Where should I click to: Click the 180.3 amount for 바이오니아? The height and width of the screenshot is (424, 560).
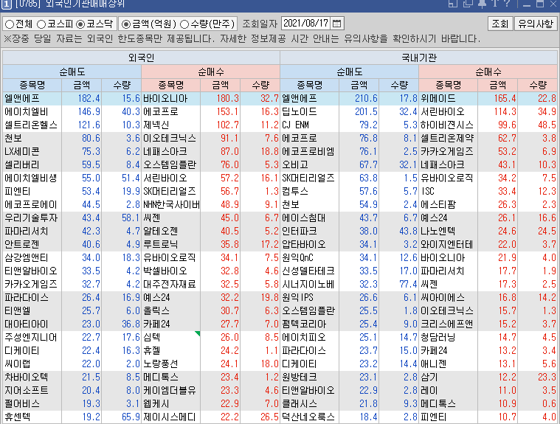pos(227,98)
